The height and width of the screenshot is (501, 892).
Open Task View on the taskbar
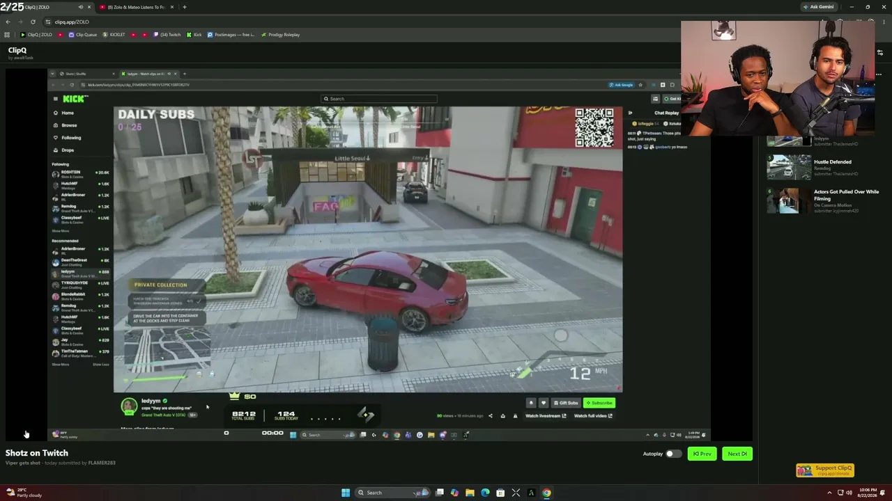tap(440, 493)
